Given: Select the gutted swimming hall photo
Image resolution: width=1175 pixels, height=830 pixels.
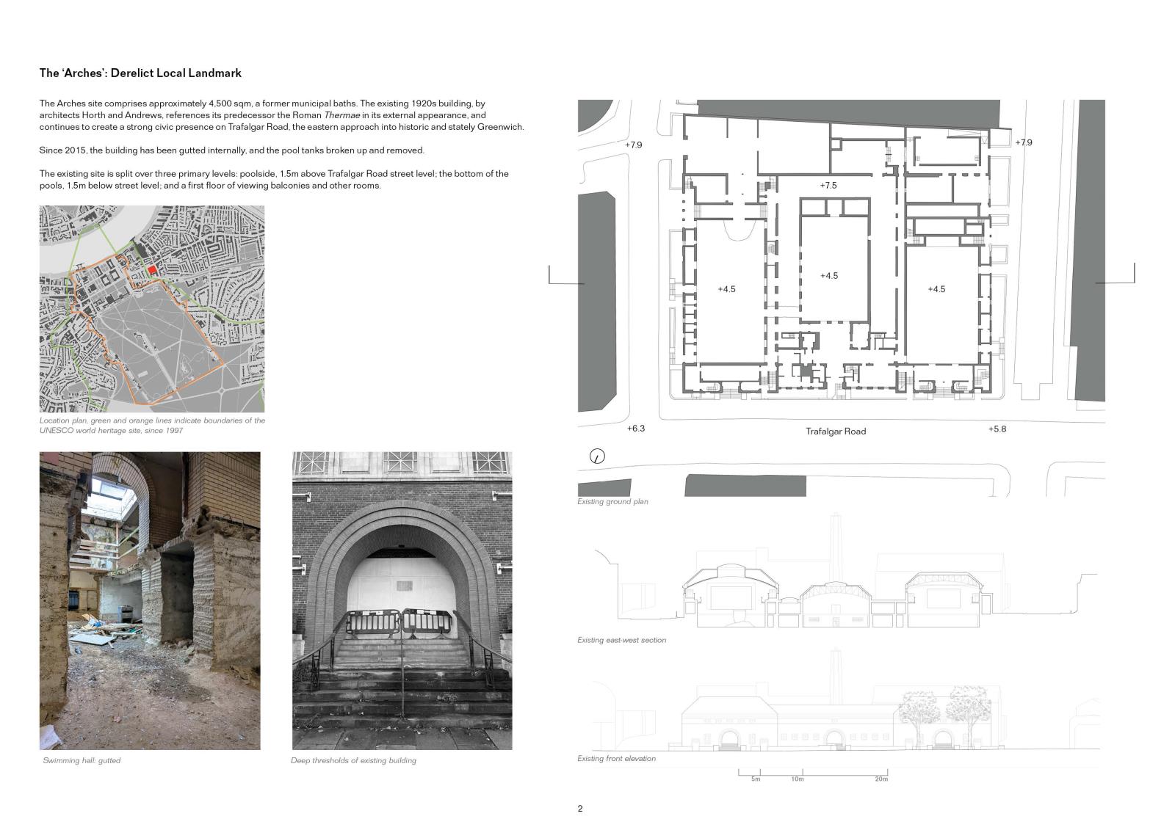Looking at the screenshot, I should click(150, 600).
